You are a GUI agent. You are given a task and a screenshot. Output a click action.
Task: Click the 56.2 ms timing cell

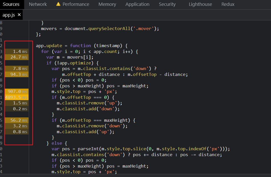coord(17,120)
